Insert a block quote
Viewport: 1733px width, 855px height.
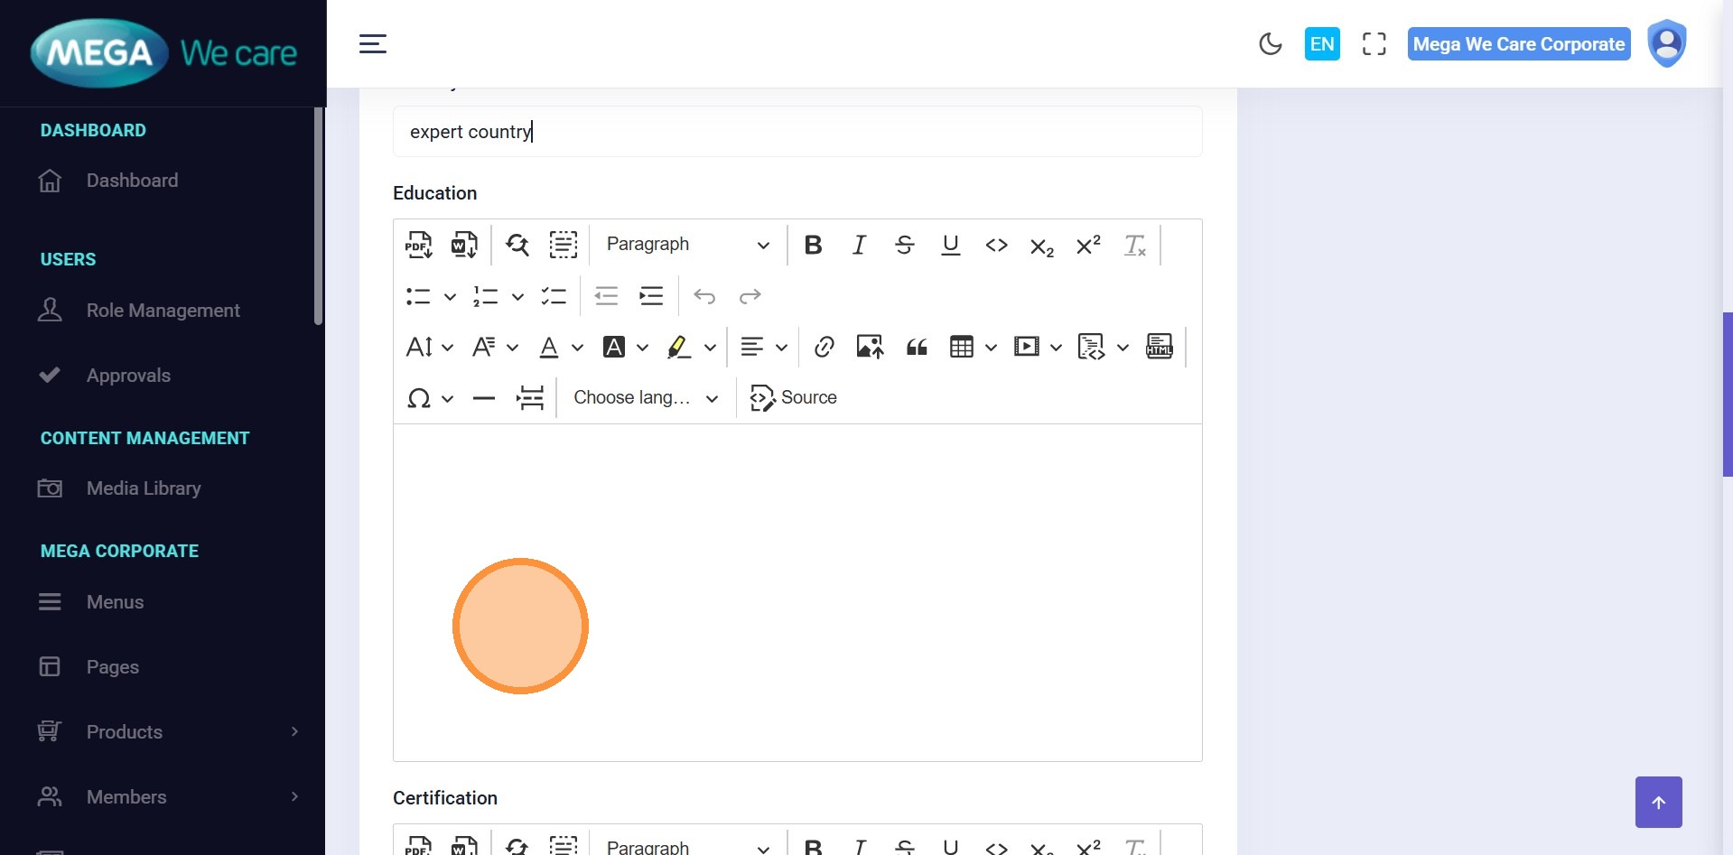coord(917,348)
